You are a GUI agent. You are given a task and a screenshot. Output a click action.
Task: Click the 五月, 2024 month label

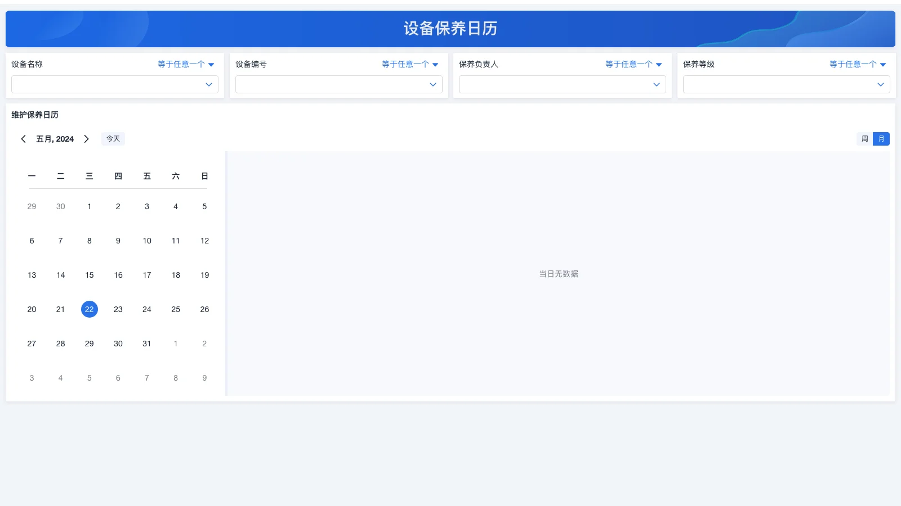click(55, 139)
